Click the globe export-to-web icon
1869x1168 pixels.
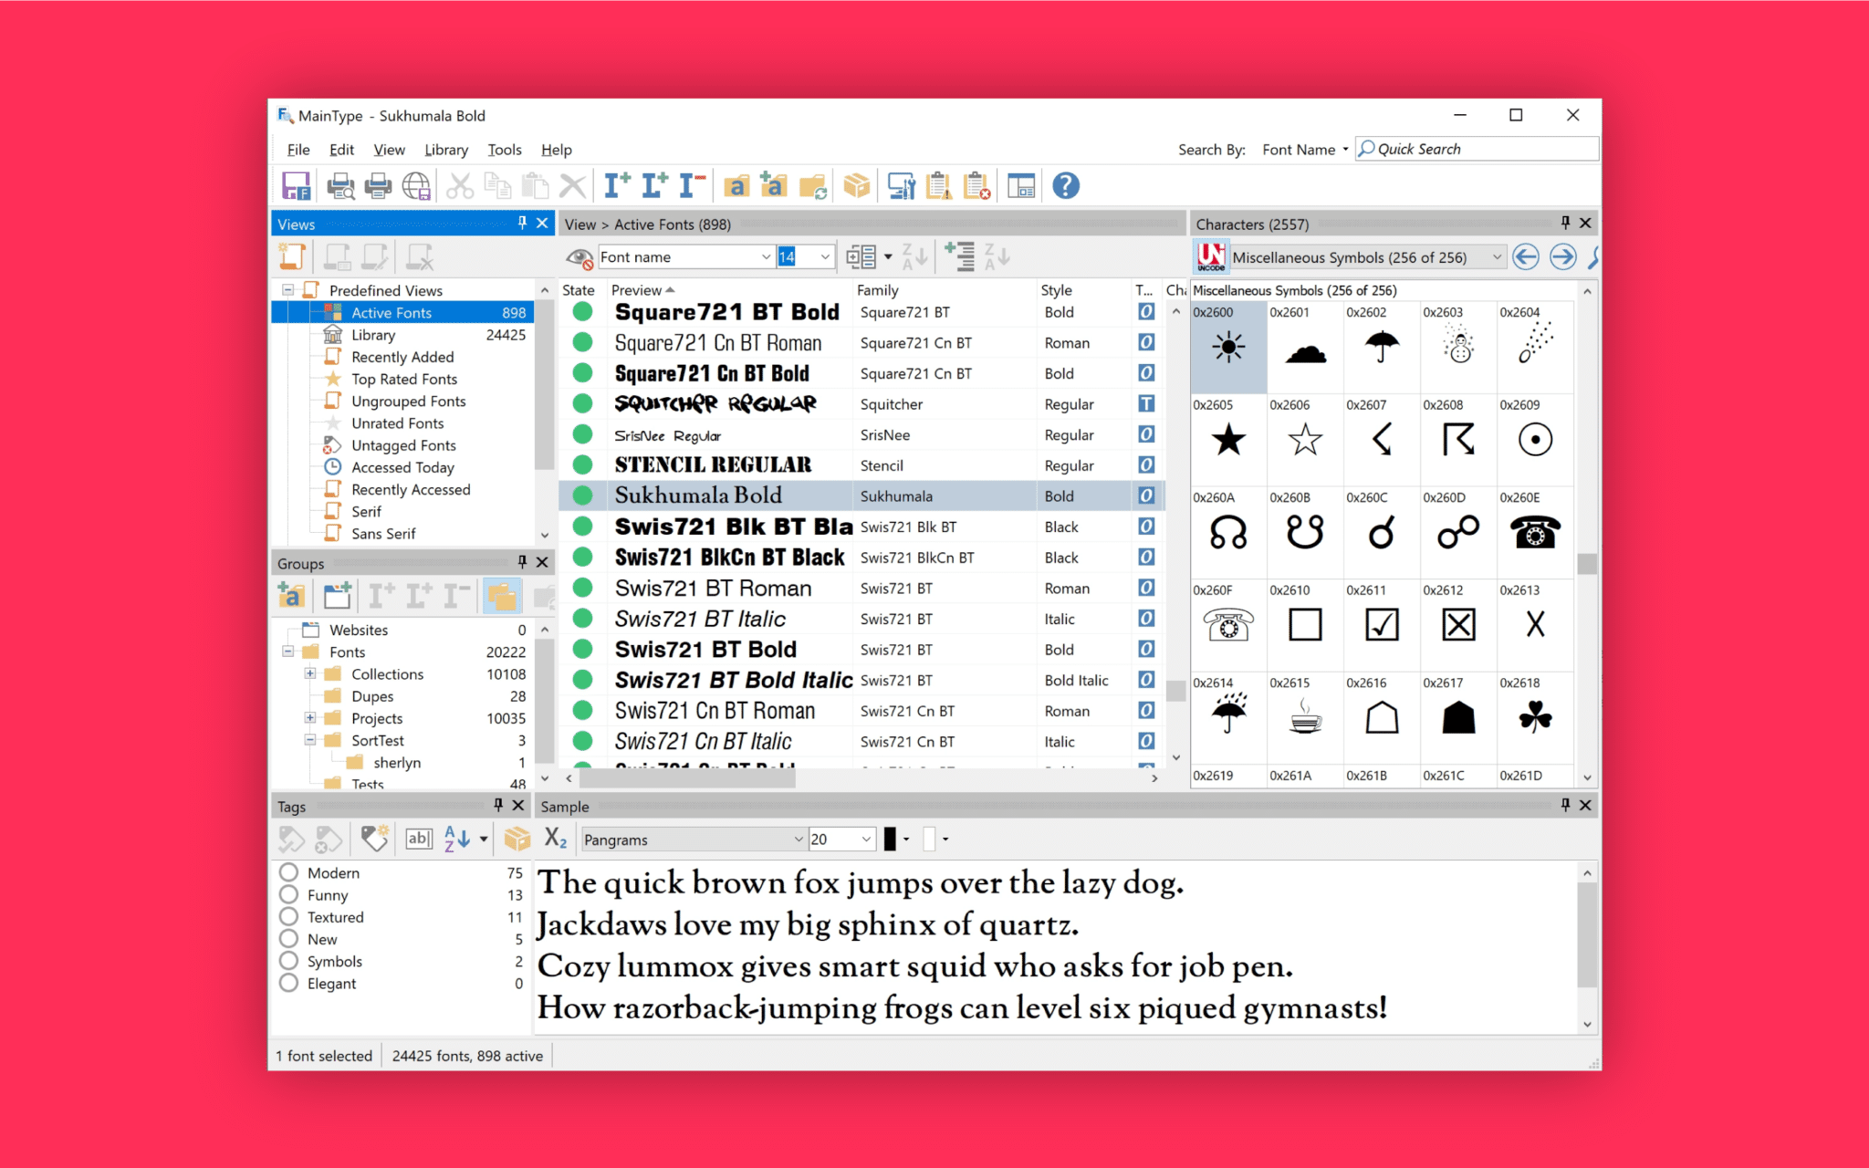click(416, 186)
